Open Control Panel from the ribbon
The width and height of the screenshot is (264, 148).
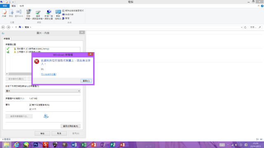point(58,15)
